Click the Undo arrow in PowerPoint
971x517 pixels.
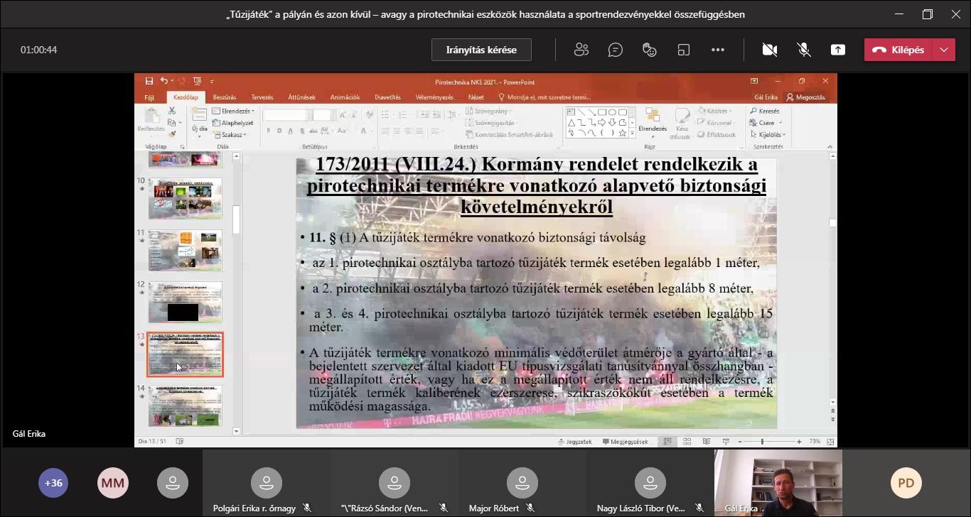point(164,82)
